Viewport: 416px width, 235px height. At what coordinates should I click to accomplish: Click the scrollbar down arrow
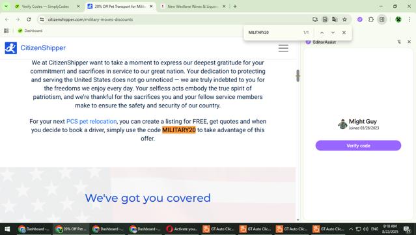[x=298, y=219]
